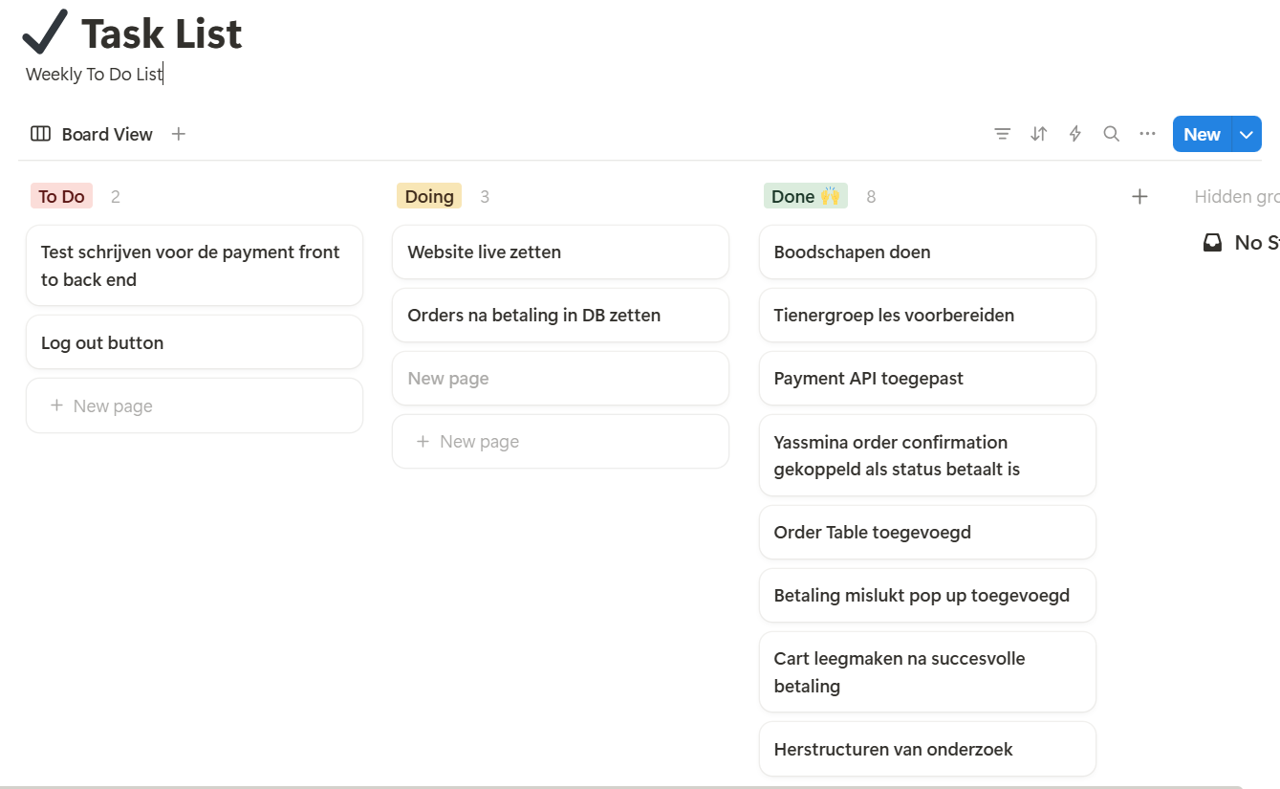
Task: Open the Website live zetten card
Action: pyautogui.click(x=560, y=252)
